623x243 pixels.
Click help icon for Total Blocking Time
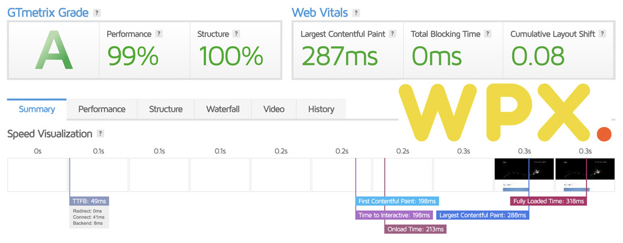488,34
